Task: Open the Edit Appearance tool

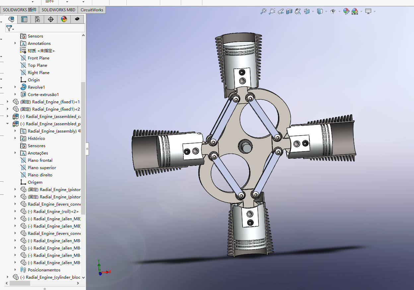Action: point(346,11)
